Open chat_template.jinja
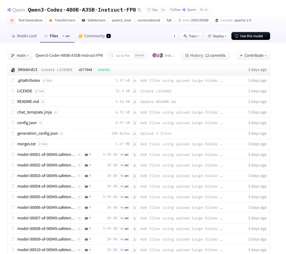The width and height of the screenshot is (286, 254). tap(34, 112)
